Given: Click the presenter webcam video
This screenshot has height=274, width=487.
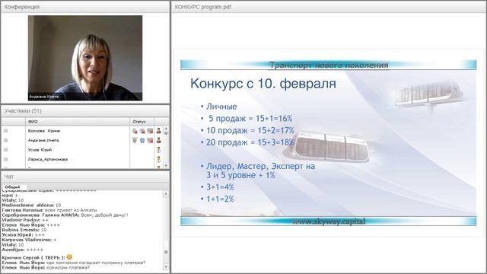Looking at the screenshot, I should click(x=85, y=58).
